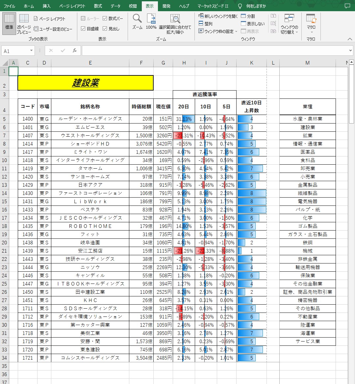This screenshot has height=384, width=355.
Task: Click the red -23.31% data bar cell
Action: coord(184,135)
